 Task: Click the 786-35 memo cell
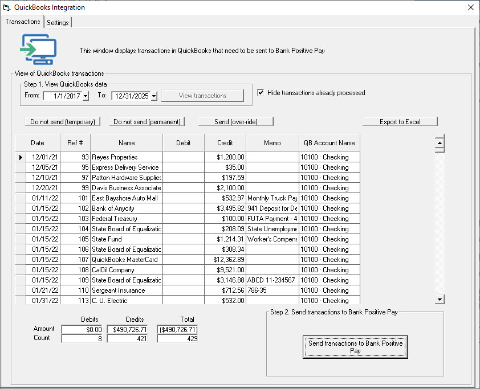pos(272,290)
